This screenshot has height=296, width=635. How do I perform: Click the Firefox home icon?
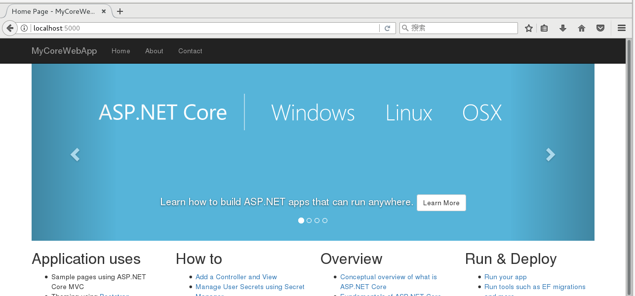click(x=582, y=28)
